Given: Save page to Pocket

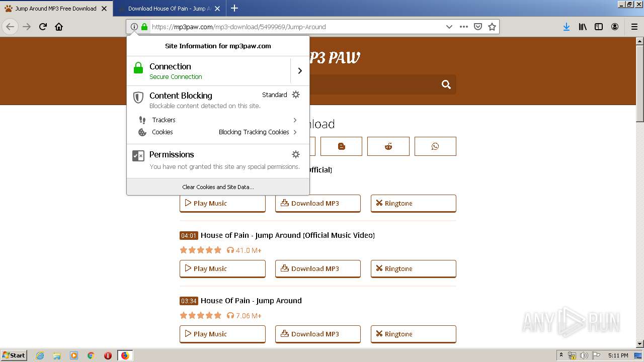Looking at the screenshot, I should [478, 27].
